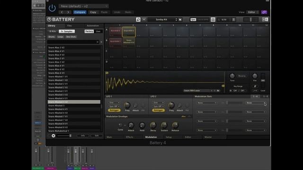Switch to the Files tab
This screenshot has width=303, height=170.
pos(70,25)
